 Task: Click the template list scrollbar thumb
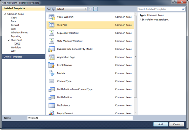(136, 57)
